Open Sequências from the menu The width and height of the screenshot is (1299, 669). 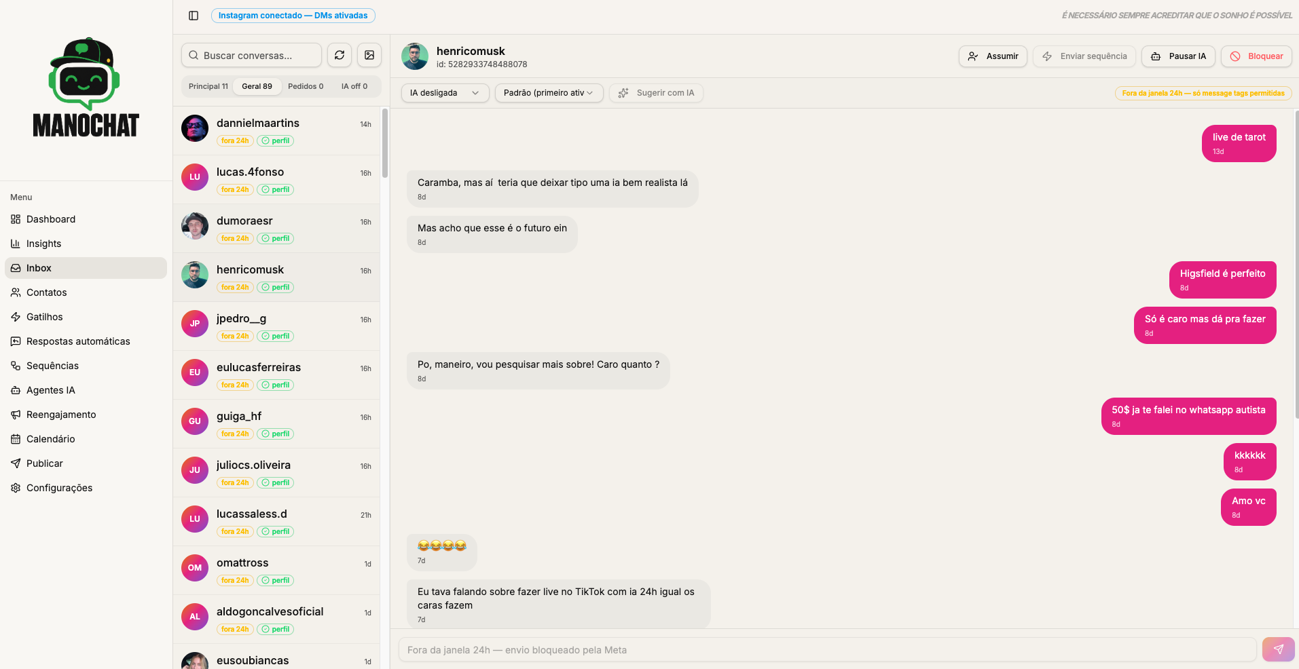click(x=86, y=366)
